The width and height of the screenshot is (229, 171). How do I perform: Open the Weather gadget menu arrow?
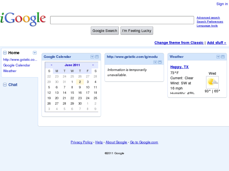tap(218, 57)
